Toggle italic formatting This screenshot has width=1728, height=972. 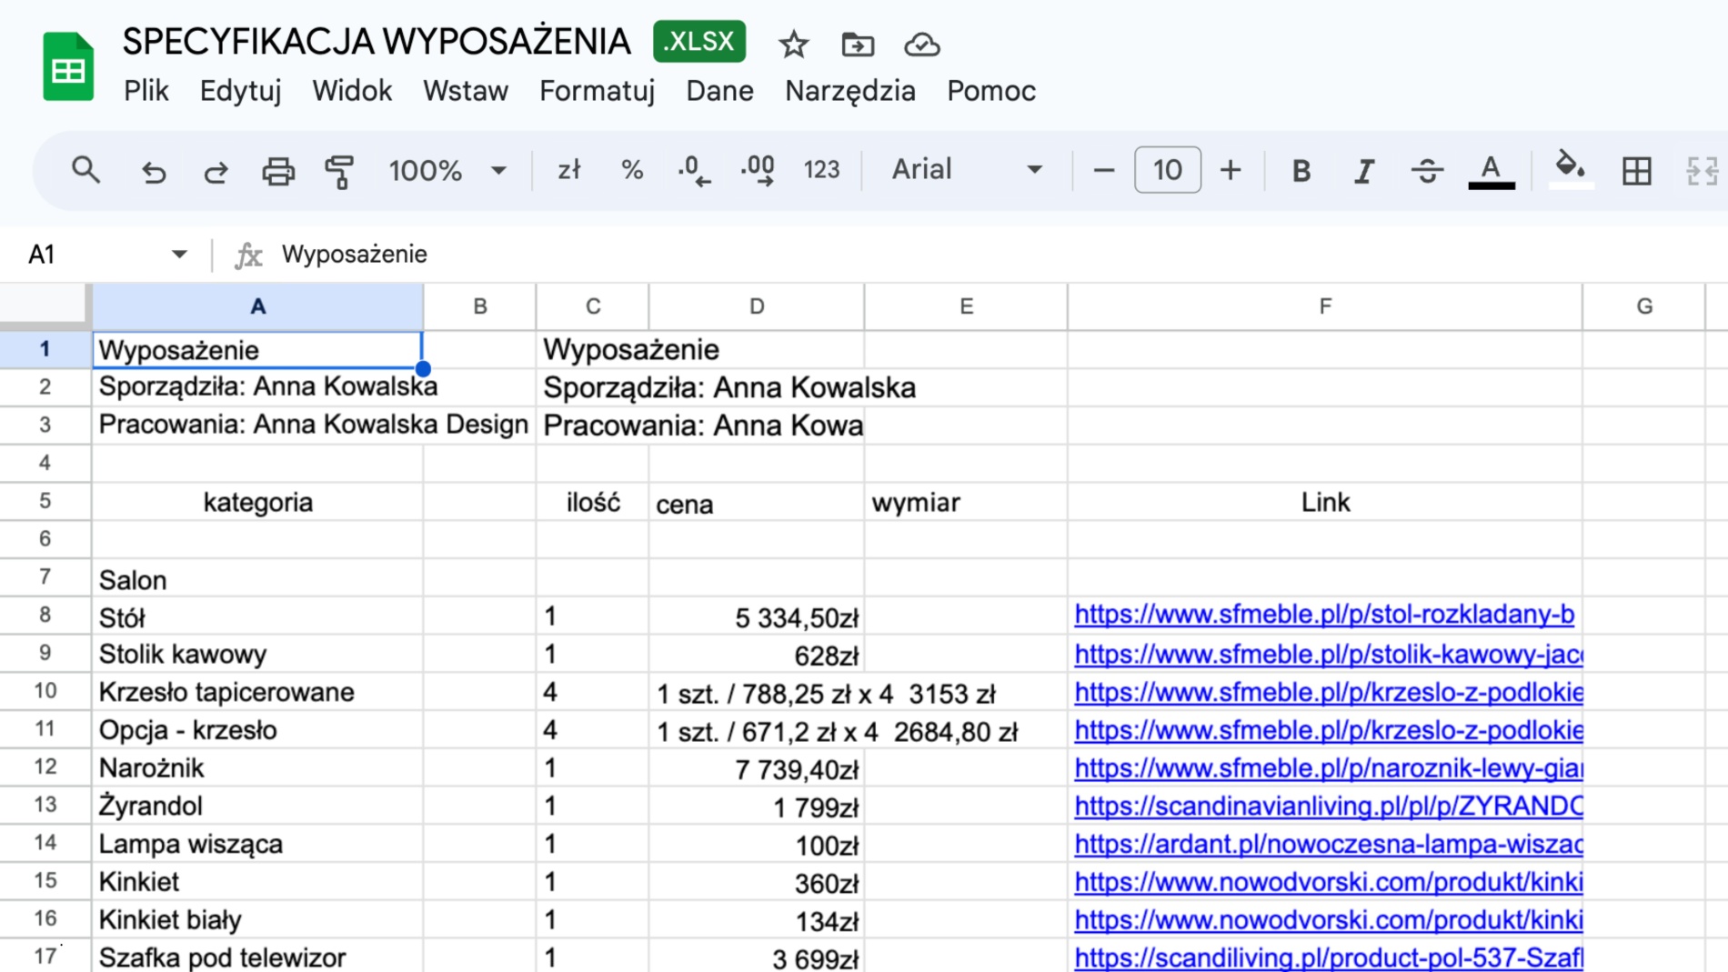click(x=1363, y=170)
